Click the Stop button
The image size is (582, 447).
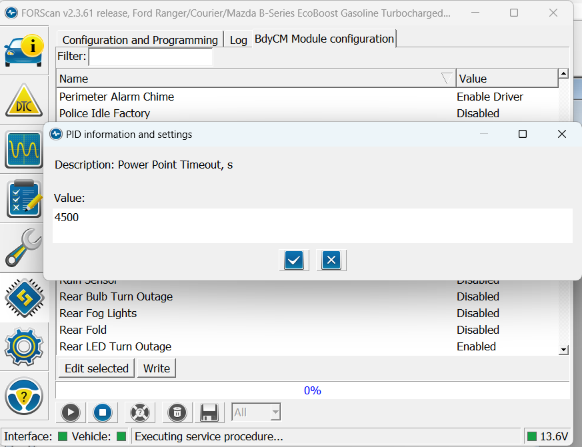[103, 412]
